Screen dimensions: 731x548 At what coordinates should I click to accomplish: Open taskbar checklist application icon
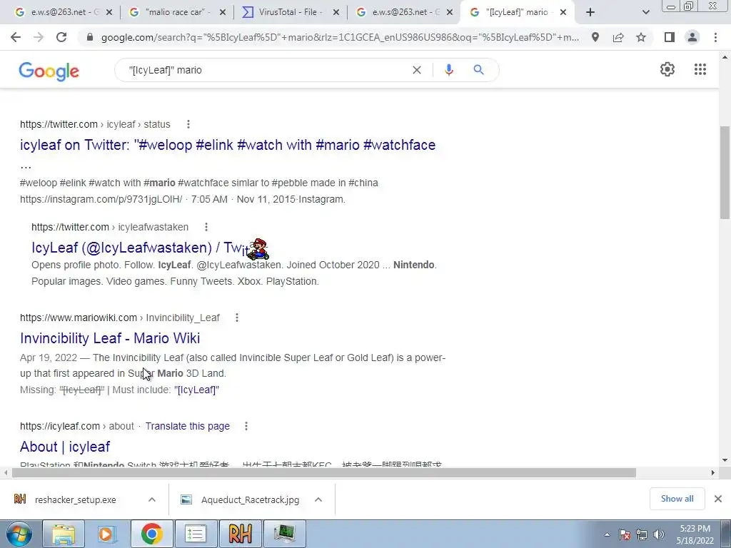pos(196,534)
